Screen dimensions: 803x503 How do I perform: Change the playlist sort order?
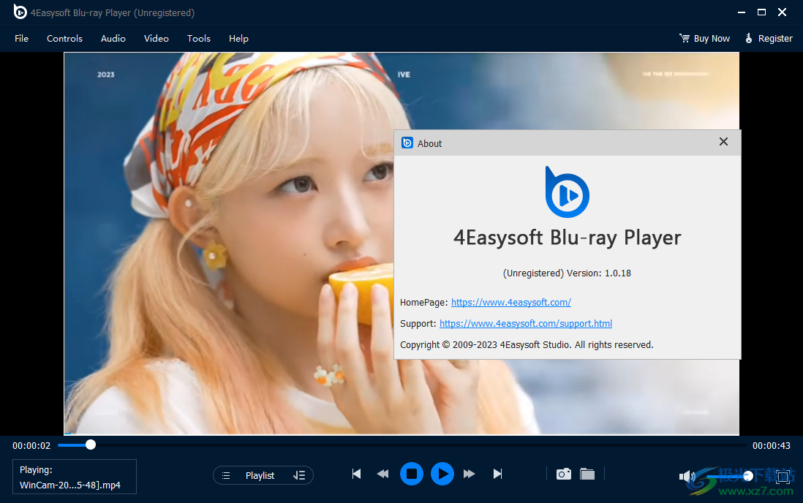[300, 474]
